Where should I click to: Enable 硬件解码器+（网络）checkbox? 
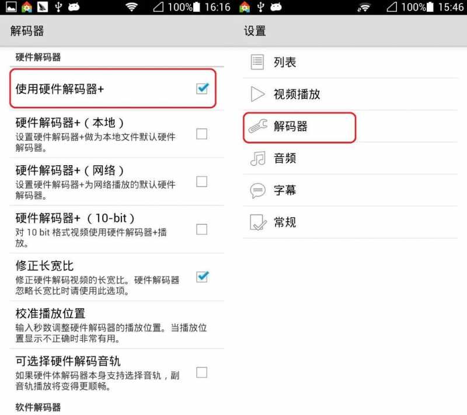pyautogui.click(x=201, y=182)
